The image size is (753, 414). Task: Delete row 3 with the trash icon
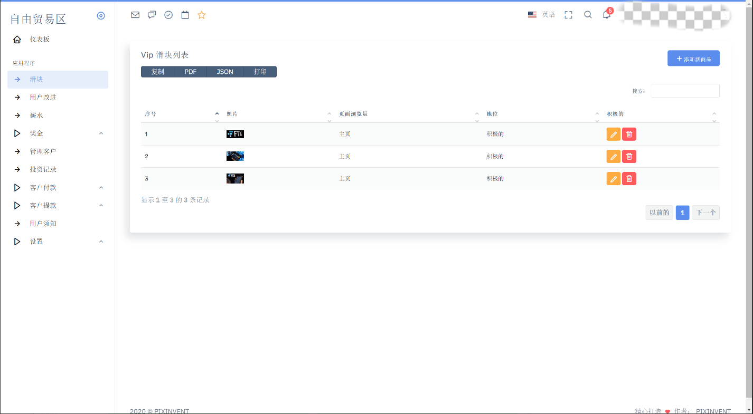point(629,178)
